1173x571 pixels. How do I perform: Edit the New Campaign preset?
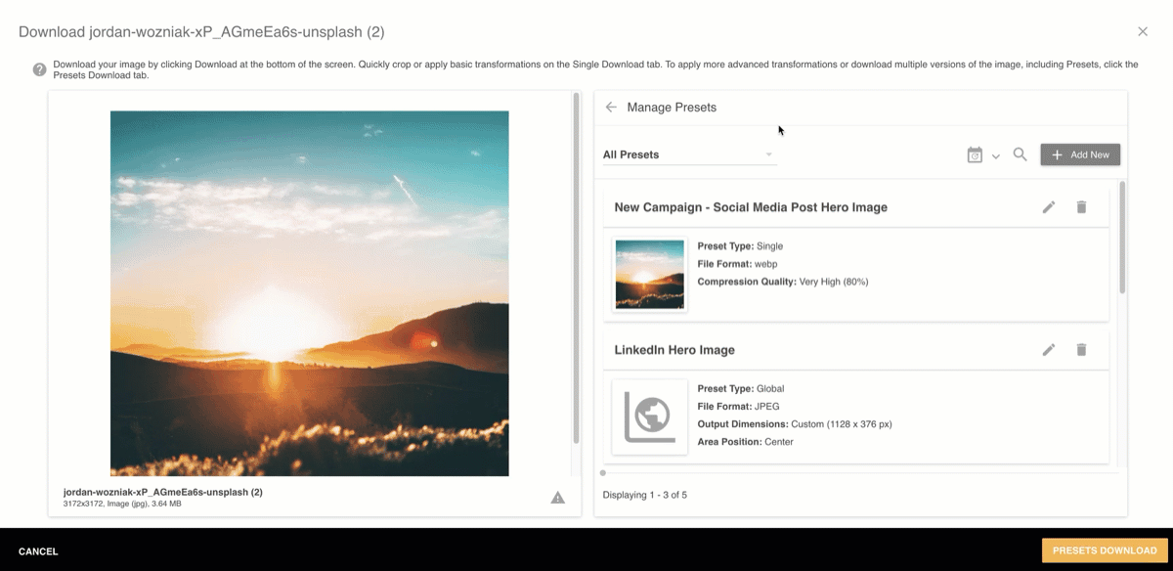[x=1049, y=207]
